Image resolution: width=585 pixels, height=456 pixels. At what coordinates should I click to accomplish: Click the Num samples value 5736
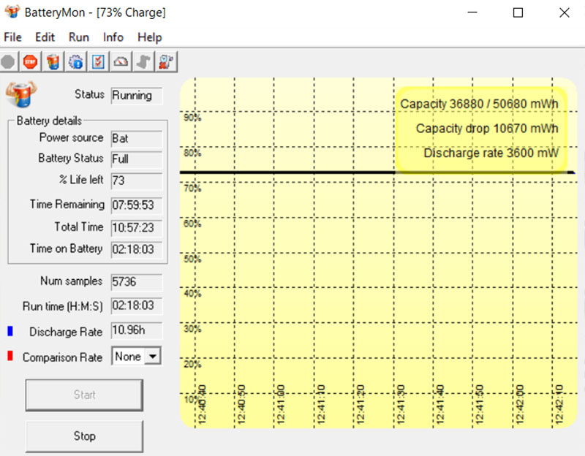[x=137, y=282]
